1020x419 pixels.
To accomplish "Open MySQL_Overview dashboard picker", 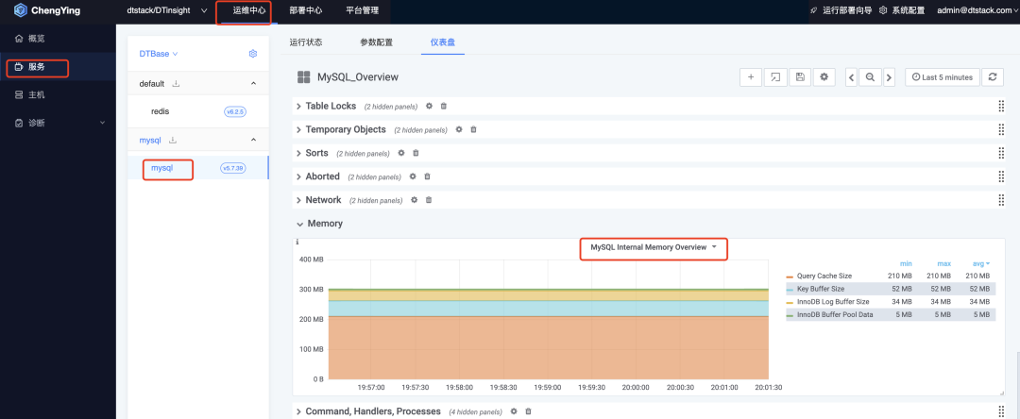I will tap(357, 77).
